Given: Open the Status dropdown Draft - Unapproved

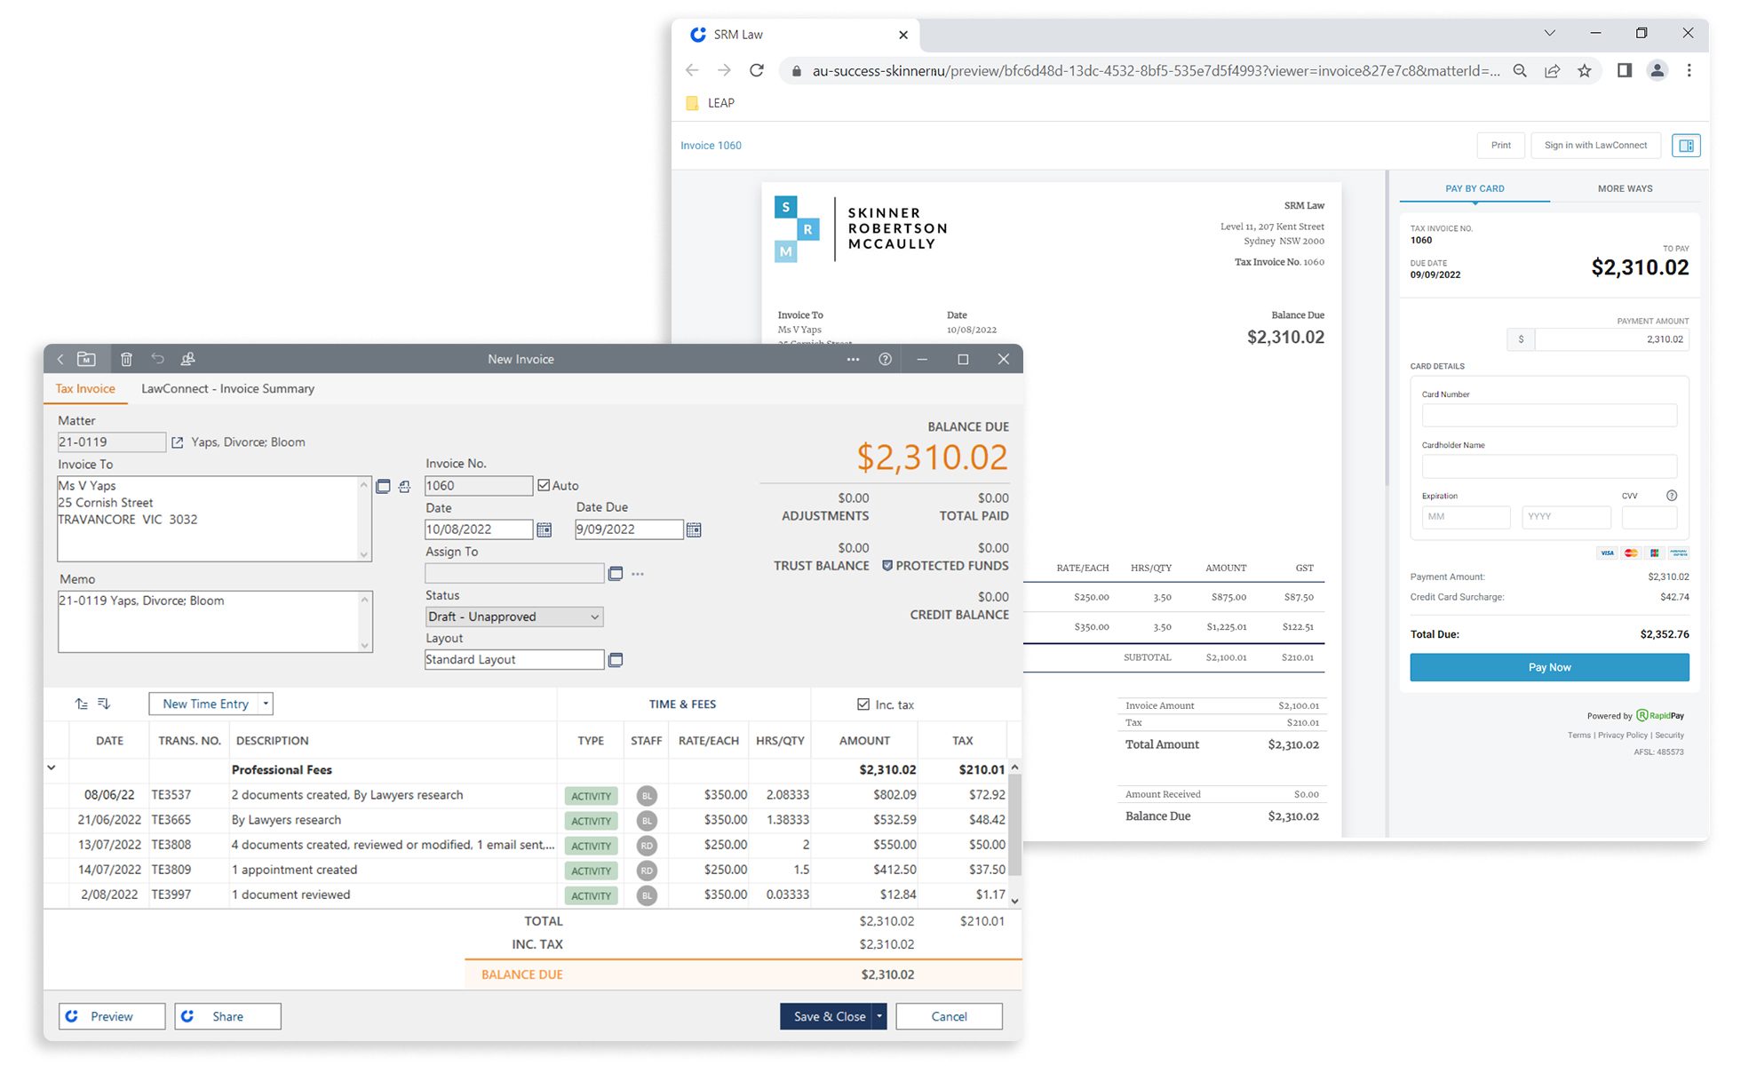Looking at the screenshot, I should (514, 617).
